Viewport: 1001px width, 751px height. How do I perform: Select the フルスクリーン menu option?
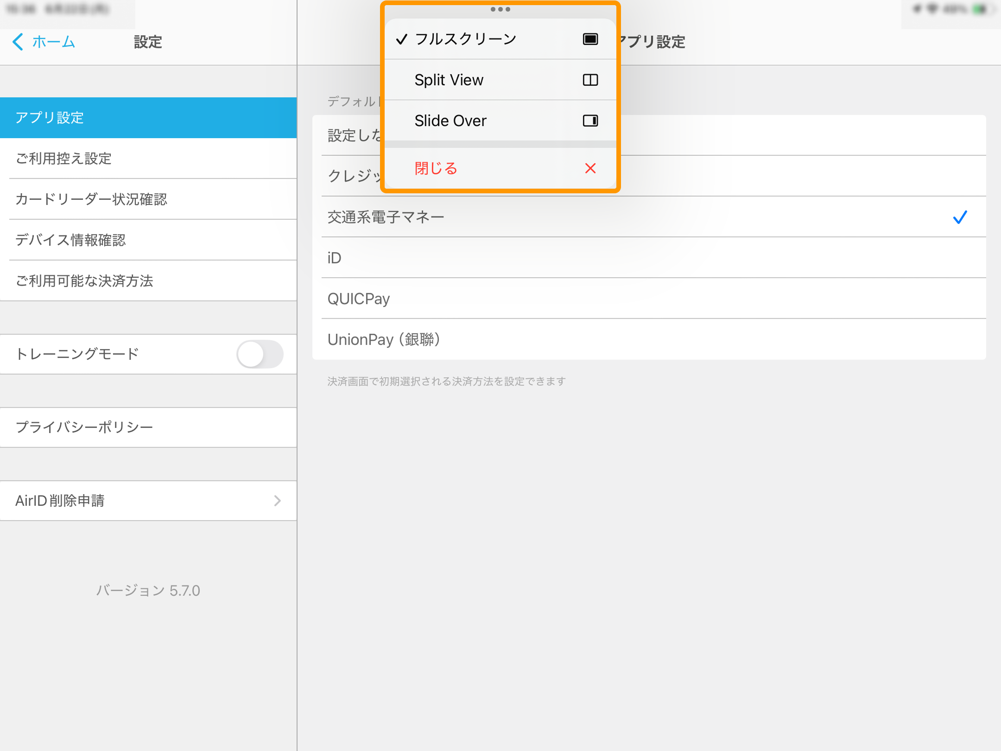500,39
